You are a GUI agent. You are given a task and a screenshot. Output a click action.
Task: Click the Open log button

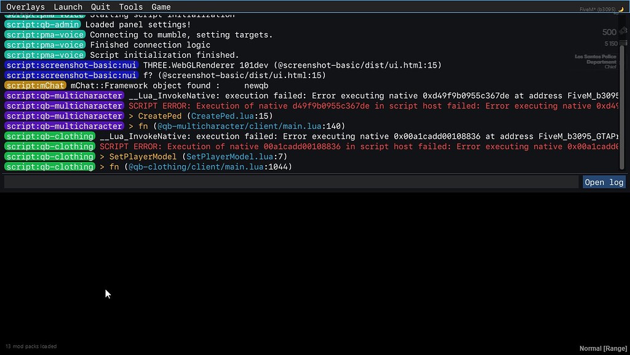click(604, 181)
